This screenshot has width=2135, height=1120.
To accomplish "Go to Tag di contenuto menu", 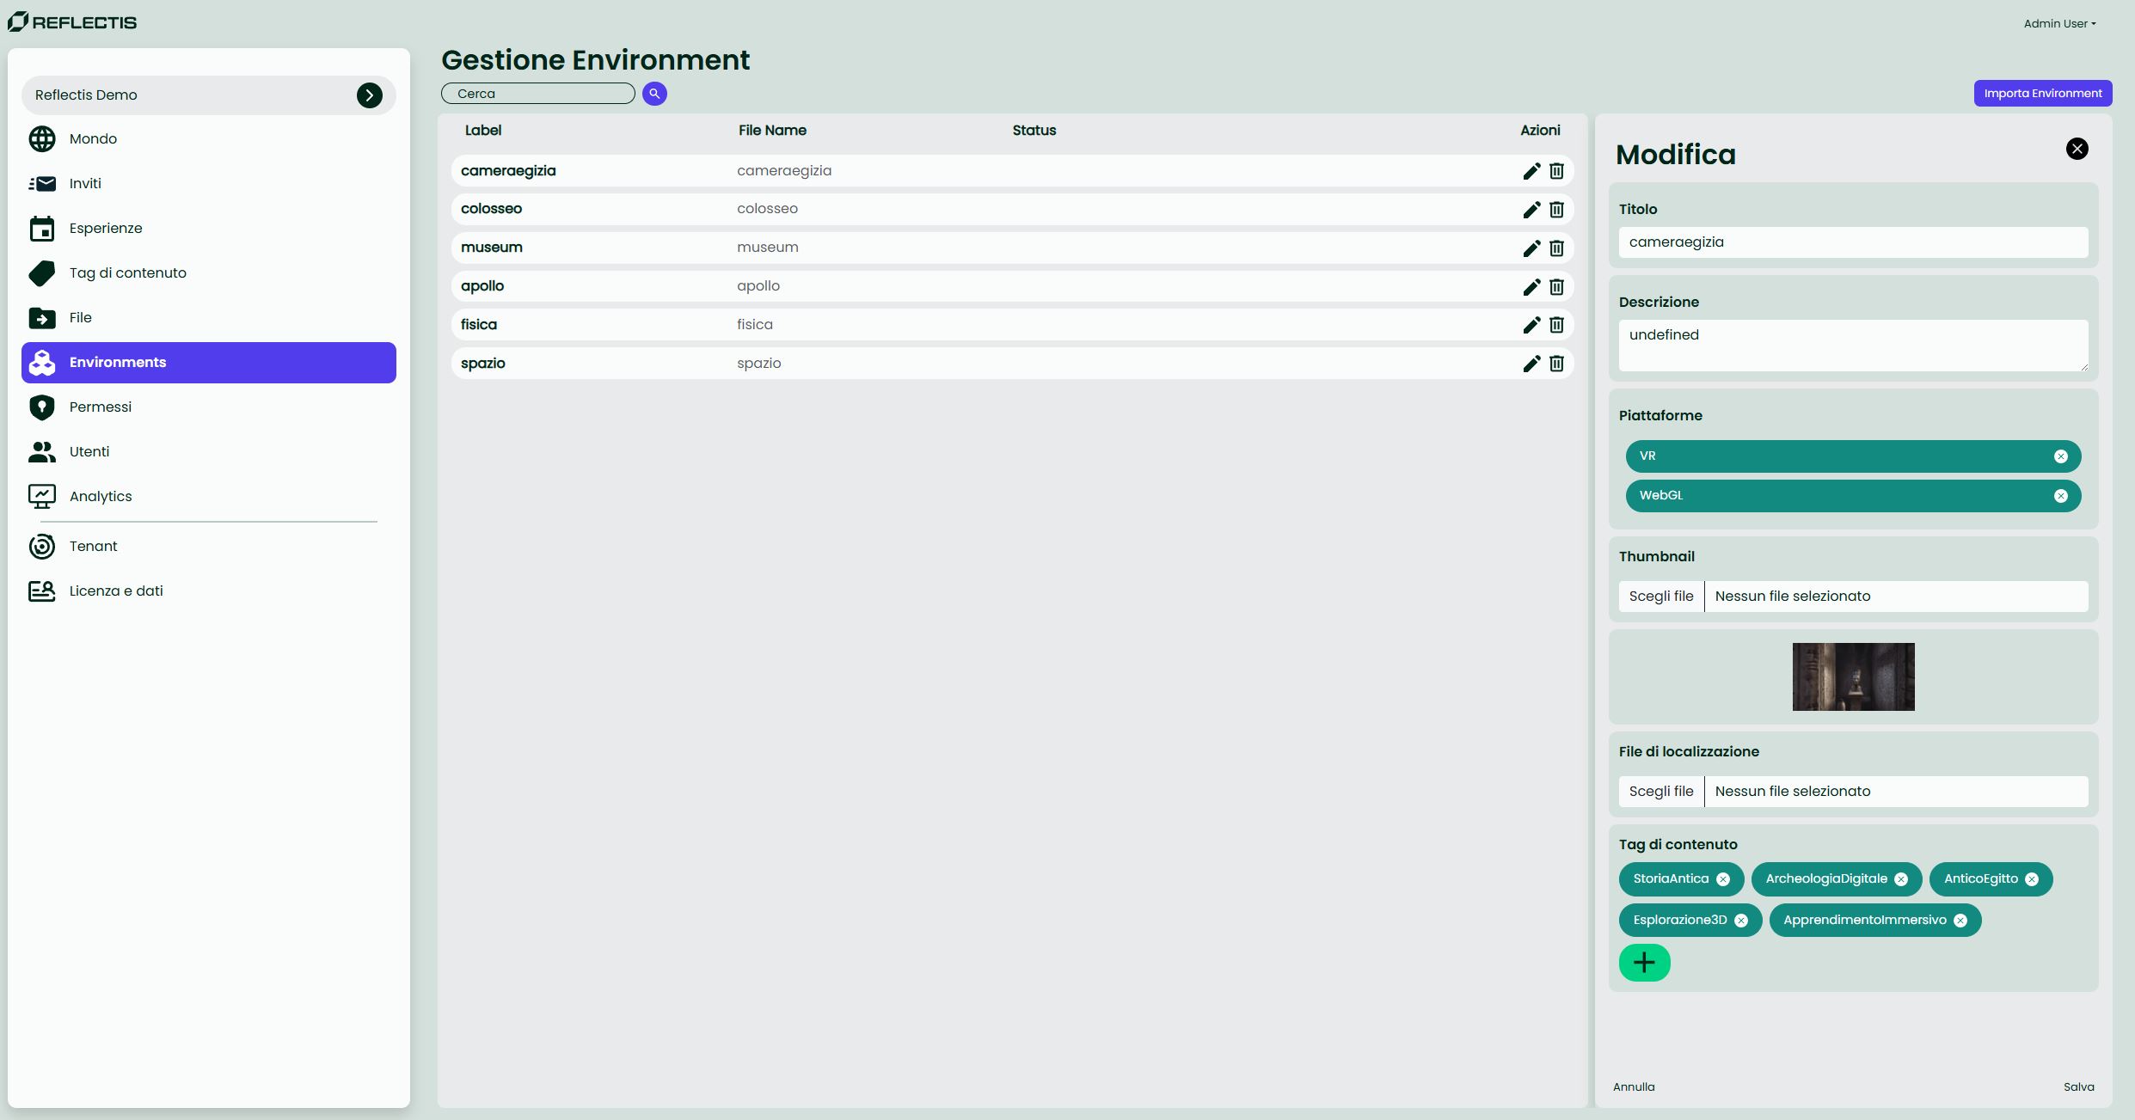I will 127,272.
